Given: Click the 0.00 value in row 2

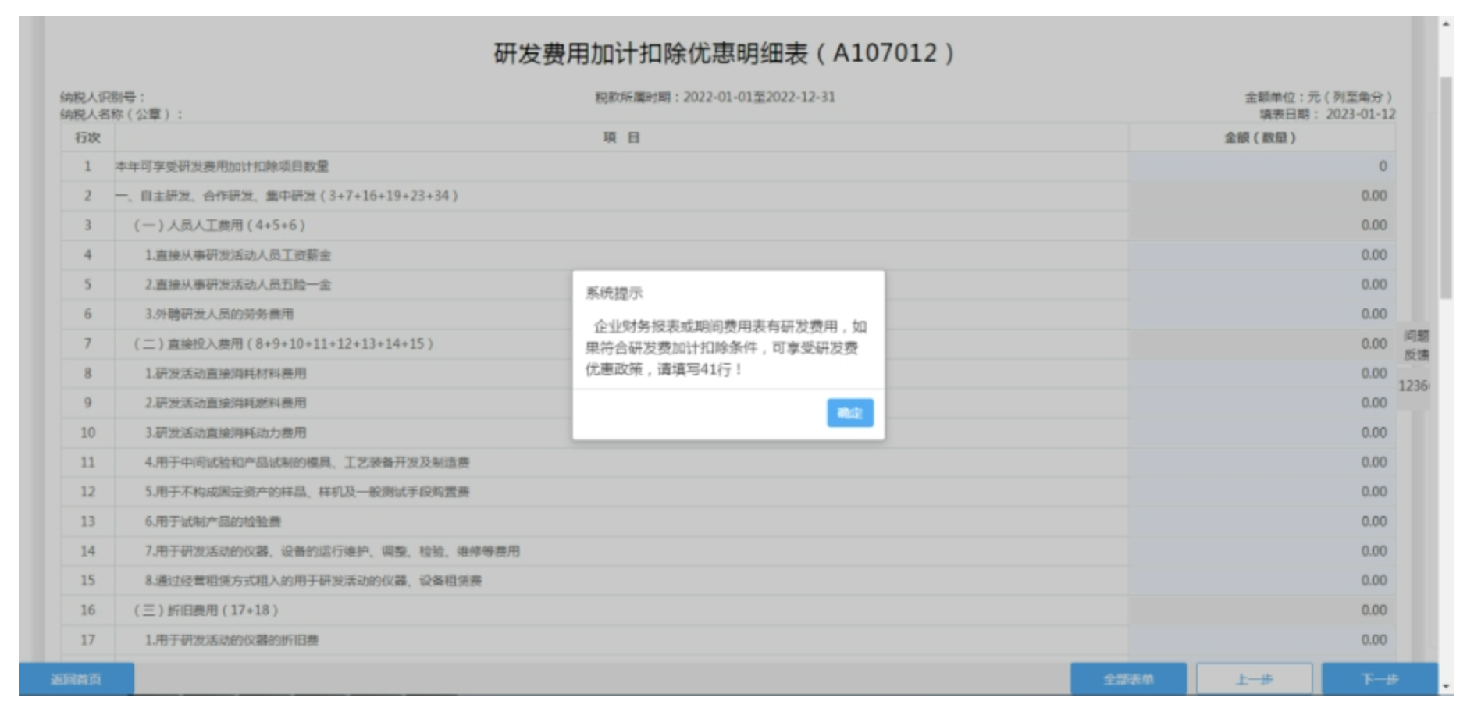Looking at the screenshot, I should 1374,196.
